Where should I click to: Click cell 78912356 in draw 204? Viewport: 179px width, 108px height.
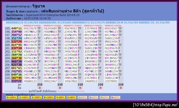pos(50,58)
